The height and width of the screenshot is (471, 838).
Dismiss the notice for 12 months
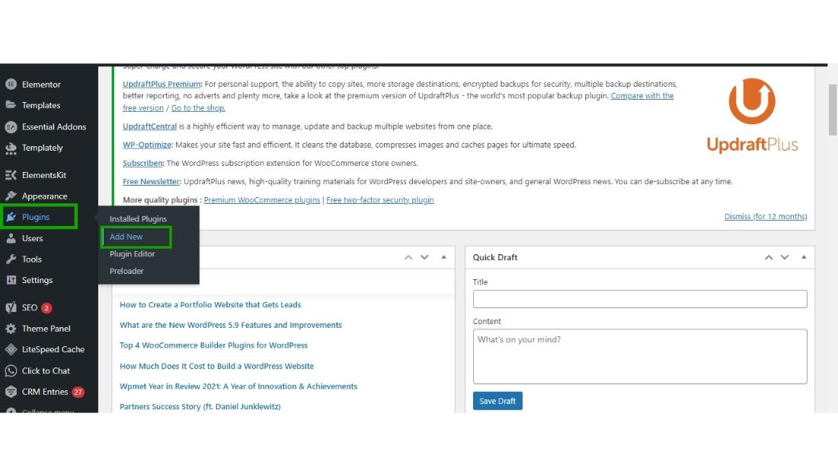click(766, 216)
